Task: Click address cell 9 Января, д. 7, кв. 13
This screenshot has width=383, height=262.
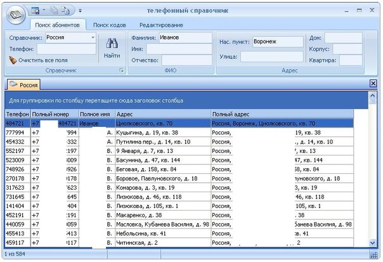Action: point(163,151)
